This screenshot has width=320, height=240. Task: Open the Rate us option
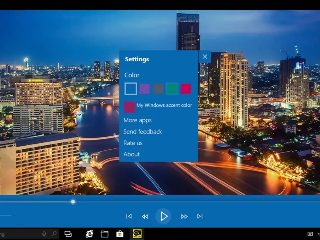tap(133, 143)
